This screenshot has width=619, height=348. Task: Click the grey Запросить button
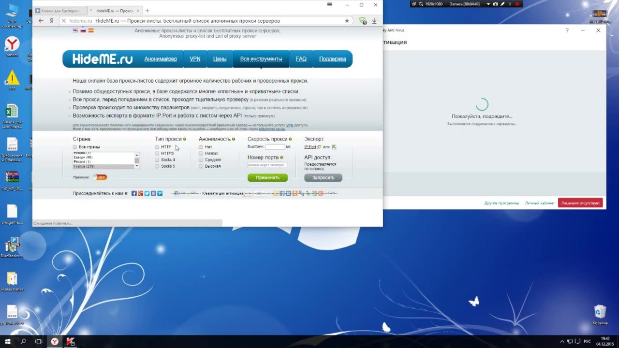click(x=323, y=177)
